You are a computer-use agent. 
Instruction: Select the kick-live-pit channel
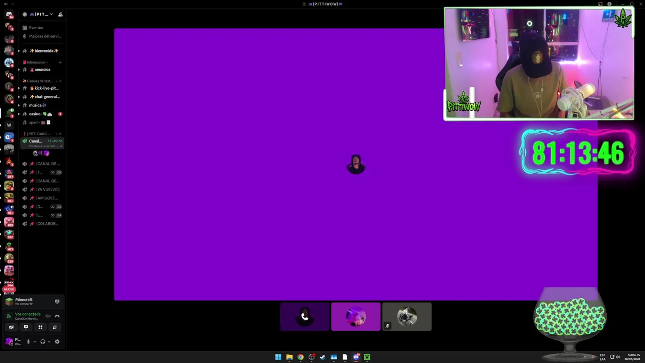click(x=42, y=88)
